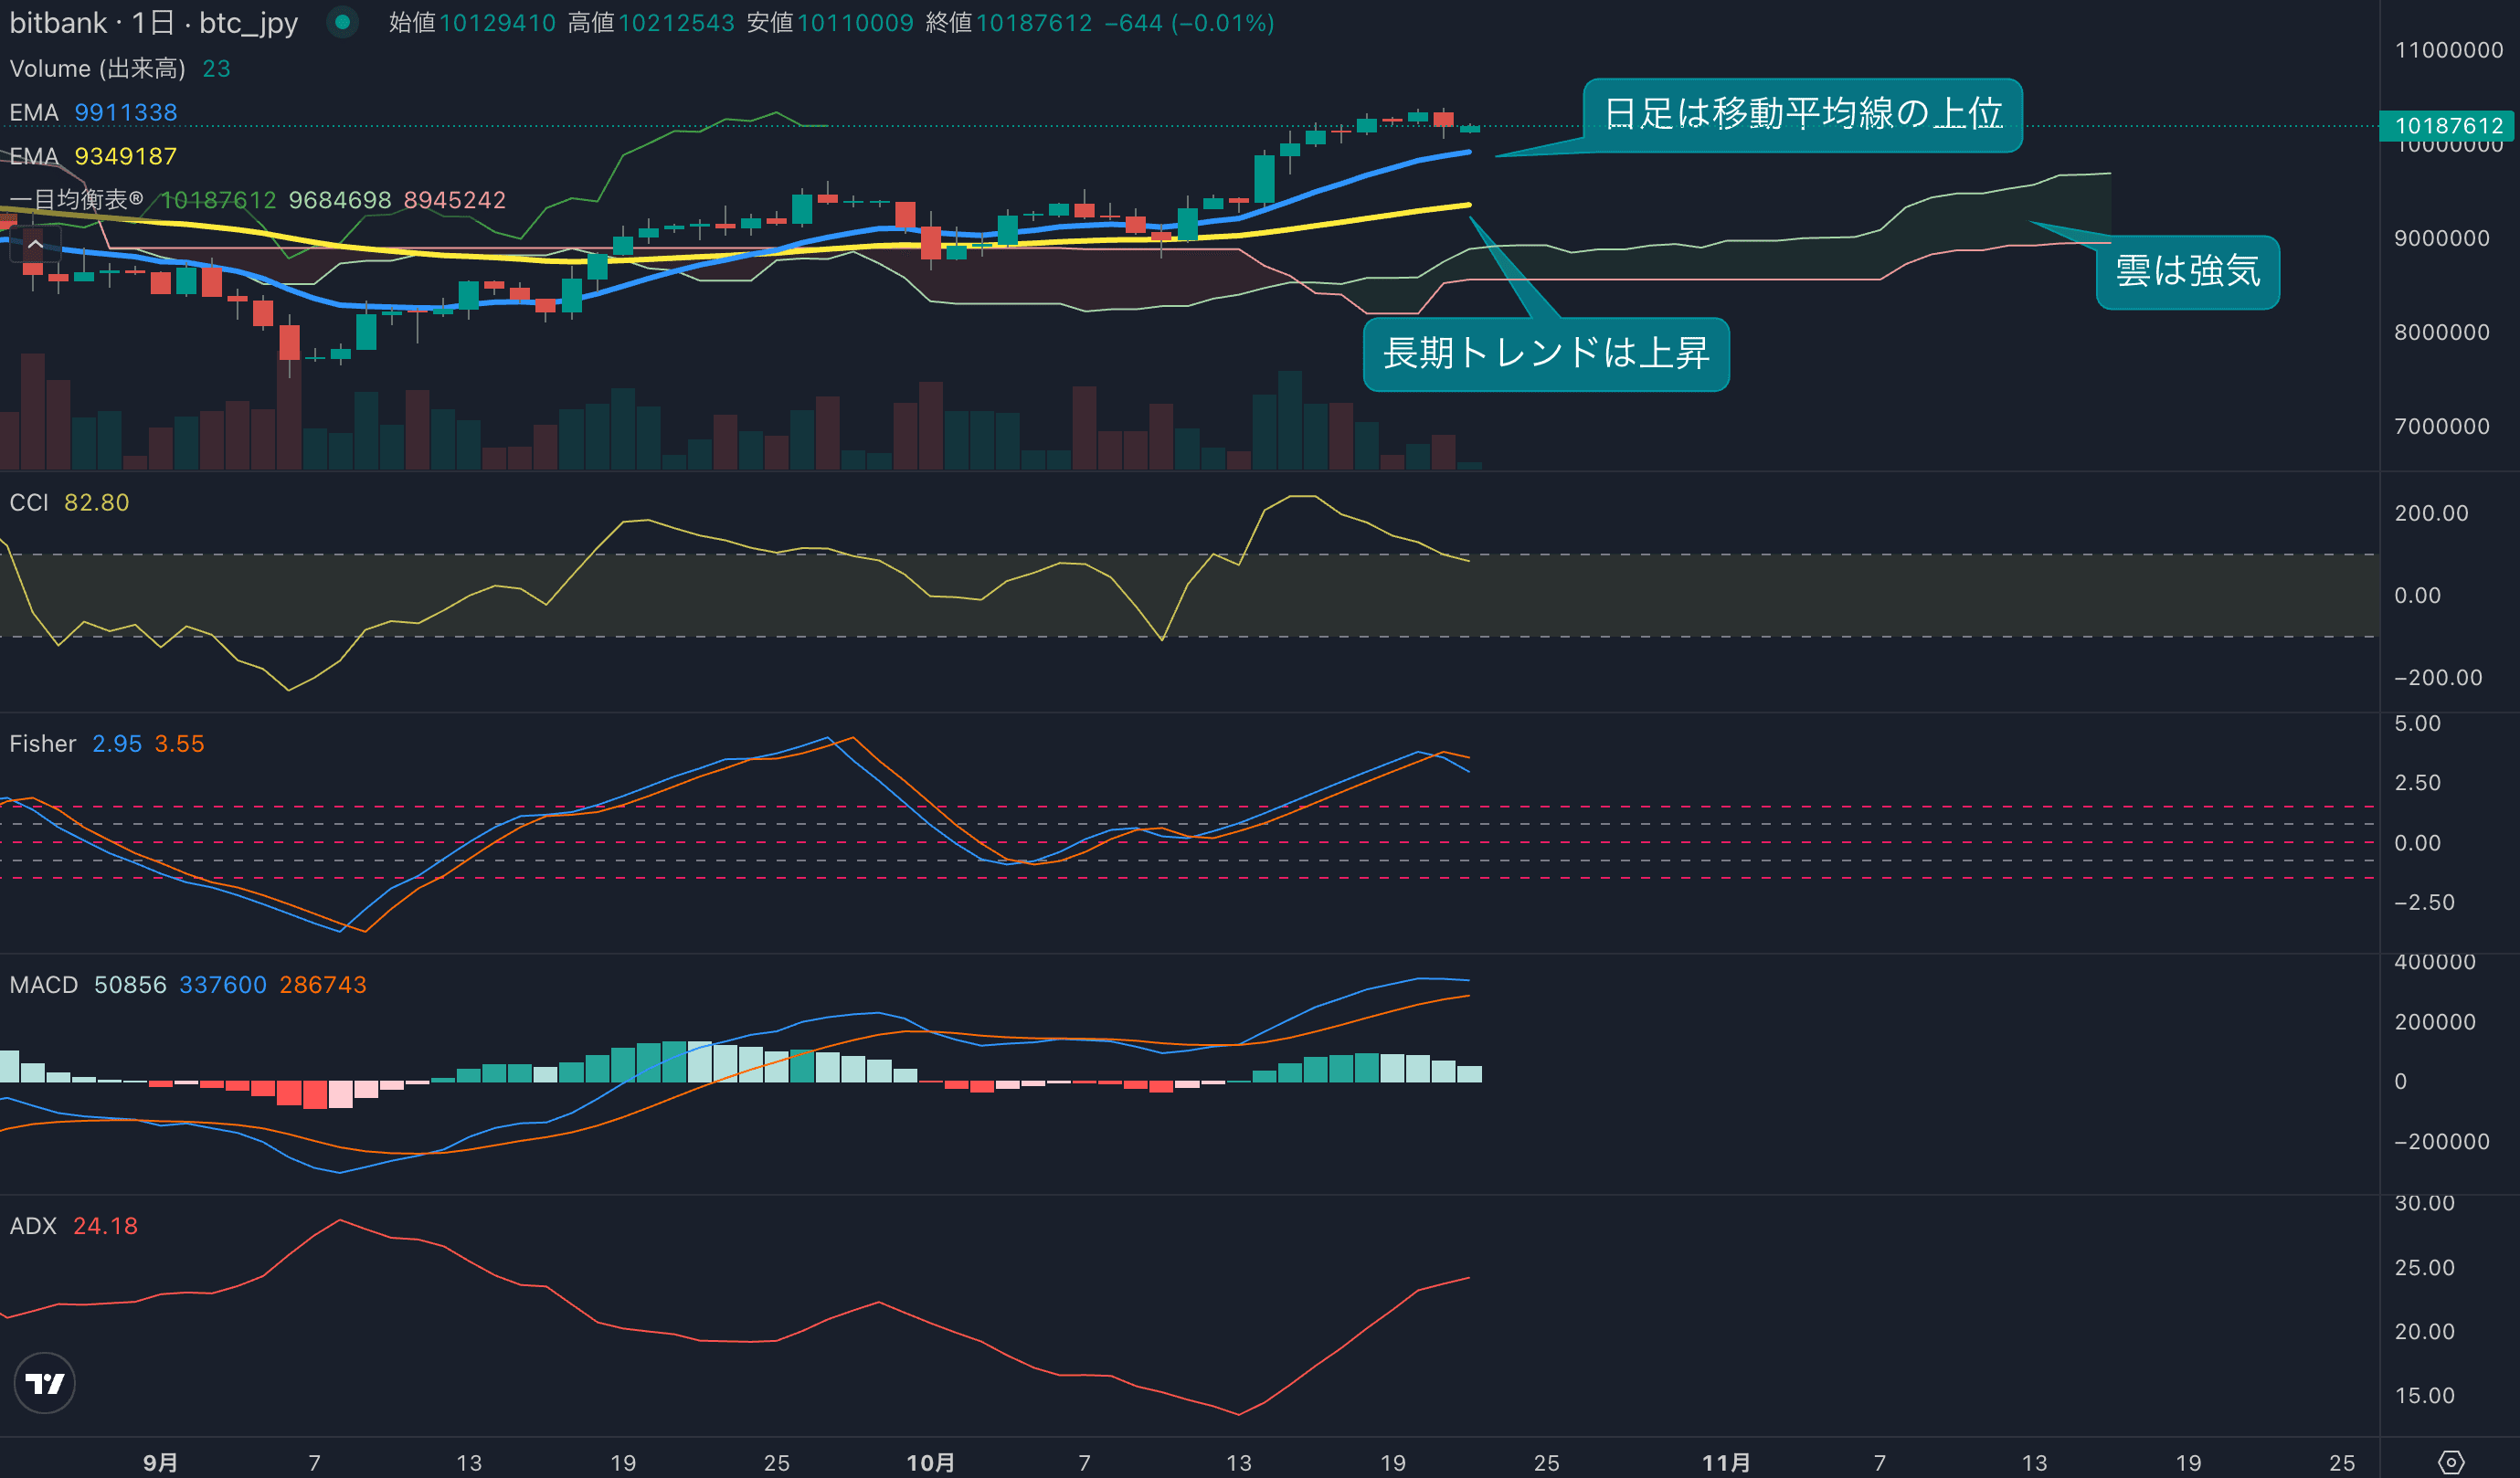The width and height of the screenshot is (2520, 1478).
Task: Click the 11000000 price scale label
Action: pos(2448,50)
